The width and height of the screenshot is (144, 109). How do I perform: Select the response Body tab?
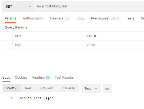click(6, 78)
